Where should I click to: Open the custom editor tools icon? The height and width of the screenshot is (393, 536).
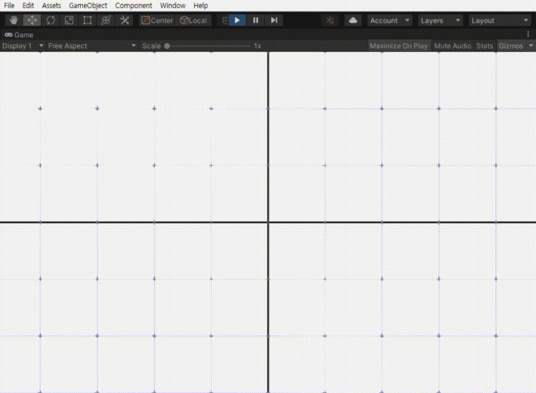pyautogui.click(x=124, y=20)
